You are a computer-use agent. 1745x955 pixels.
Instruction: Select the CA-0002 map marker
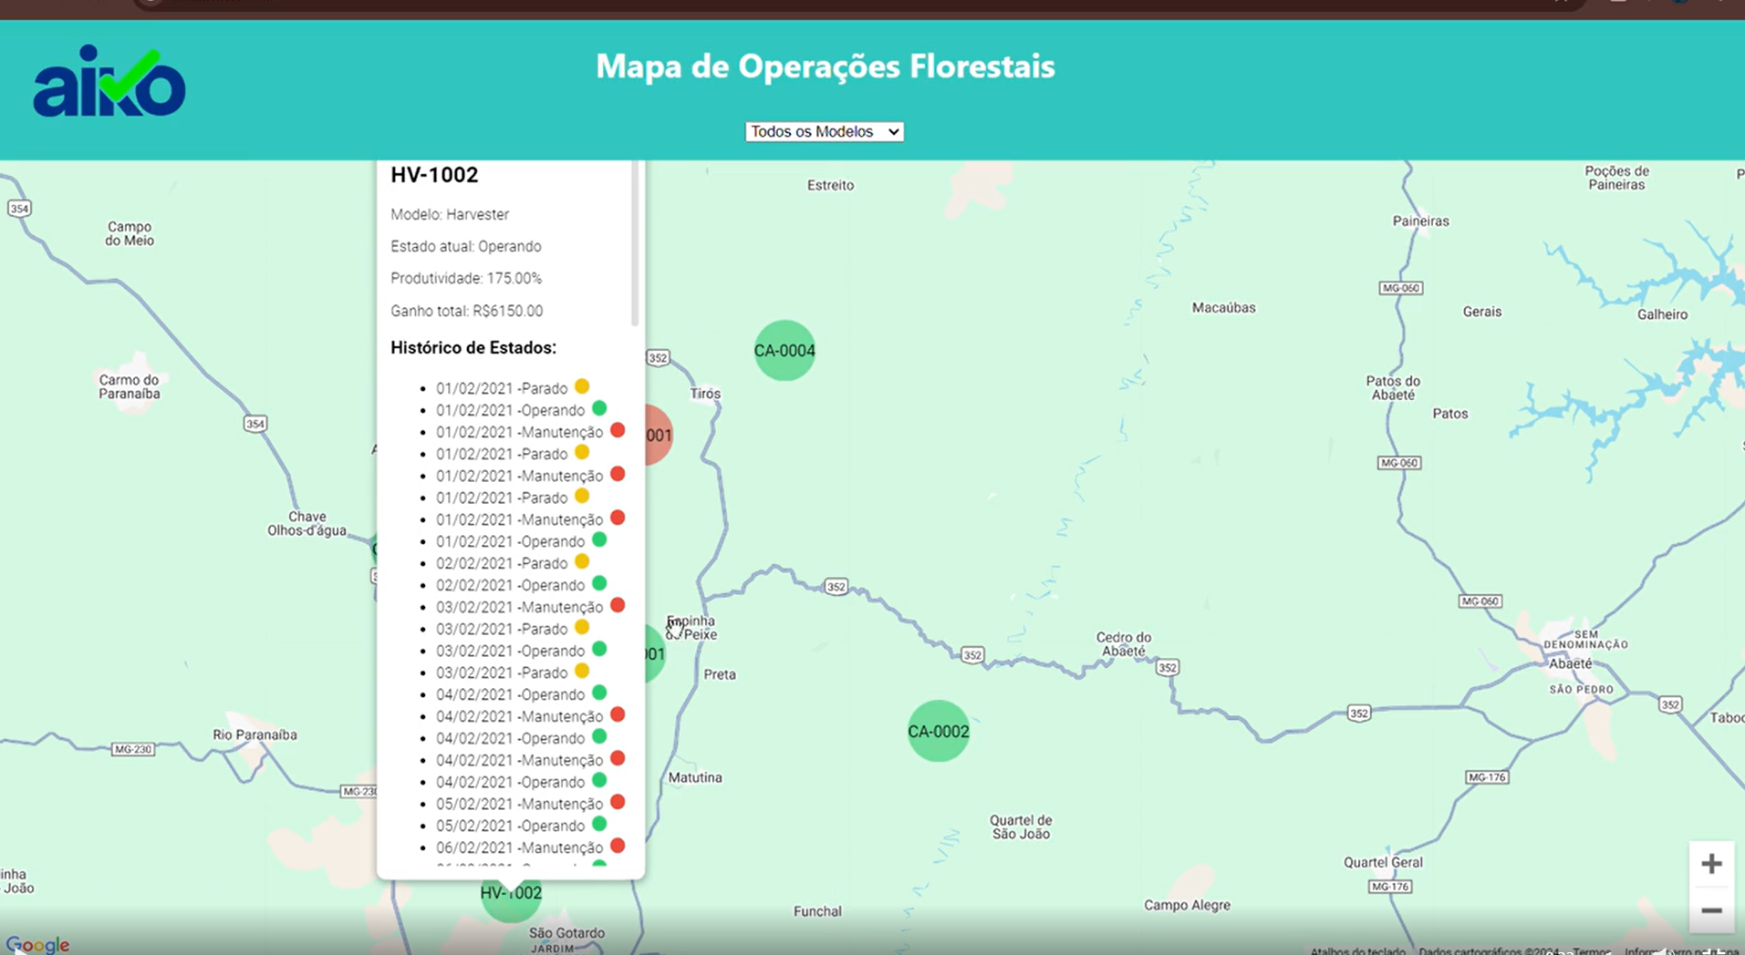(x=938, y=732)
